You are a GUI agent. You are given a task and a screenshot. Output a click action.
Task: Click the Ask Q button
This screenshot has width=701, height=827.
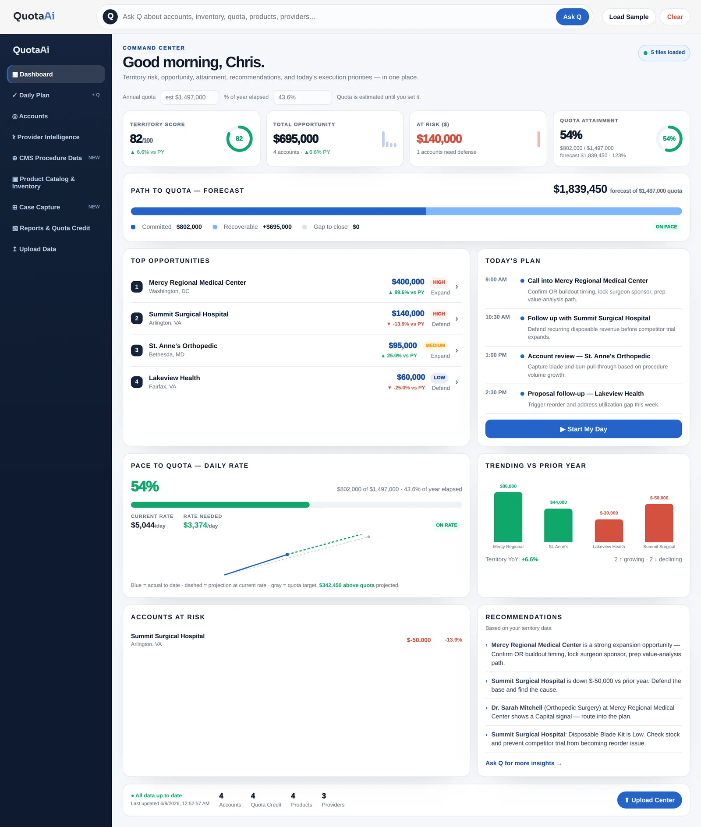[572, 17]
